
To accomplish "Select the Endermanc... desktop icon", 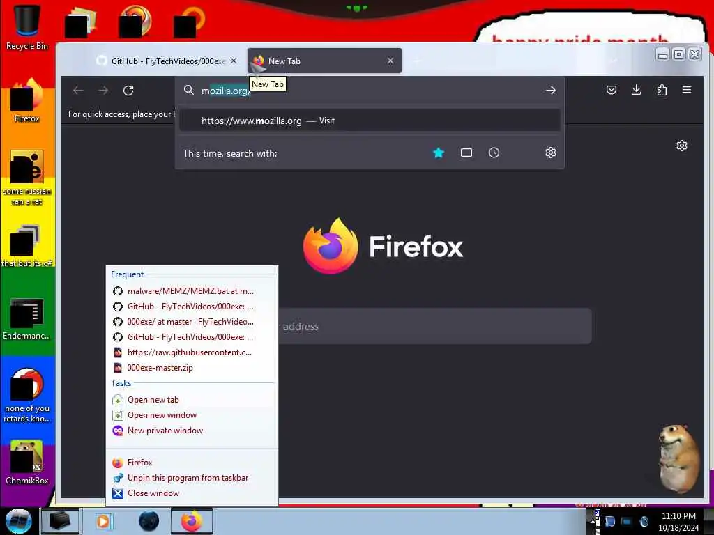I will pyautogui.click(x=27, y=318).
